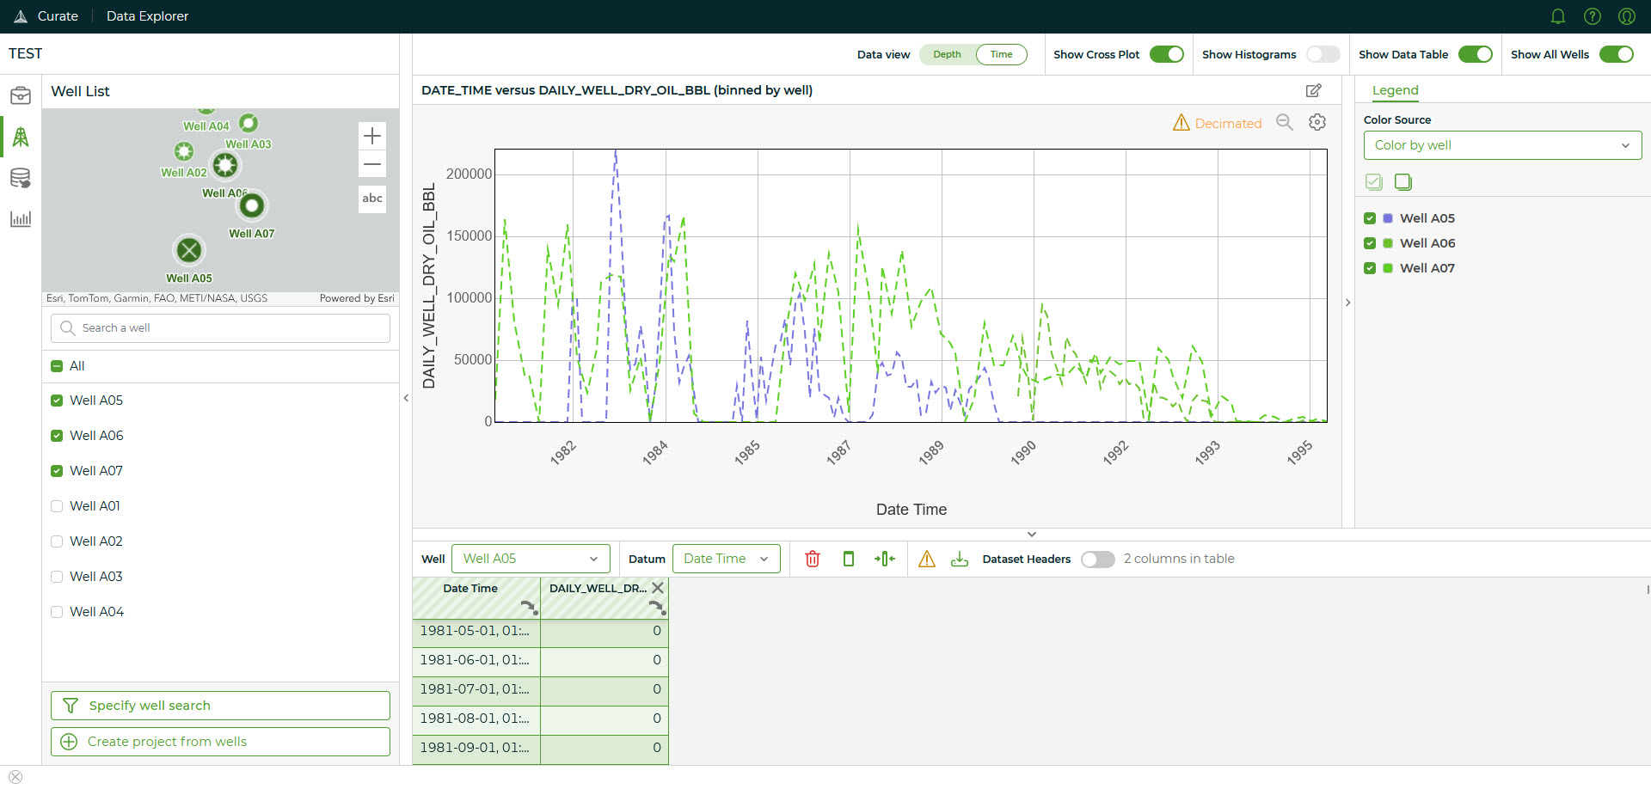The image size is (1651, 789).
Task: Click the map zoom in plus button
Action: point(372,136)
